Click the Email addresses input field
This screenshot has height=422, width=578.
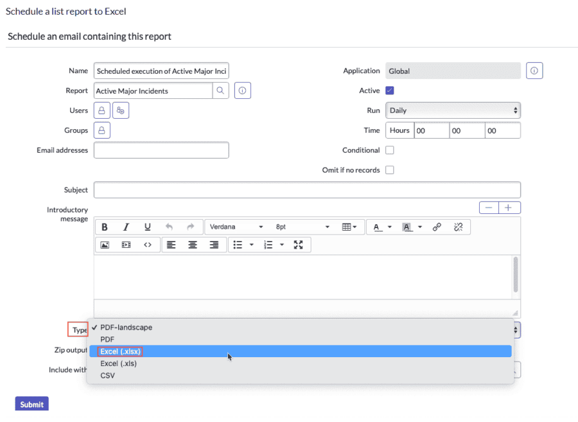coord(161,150)
